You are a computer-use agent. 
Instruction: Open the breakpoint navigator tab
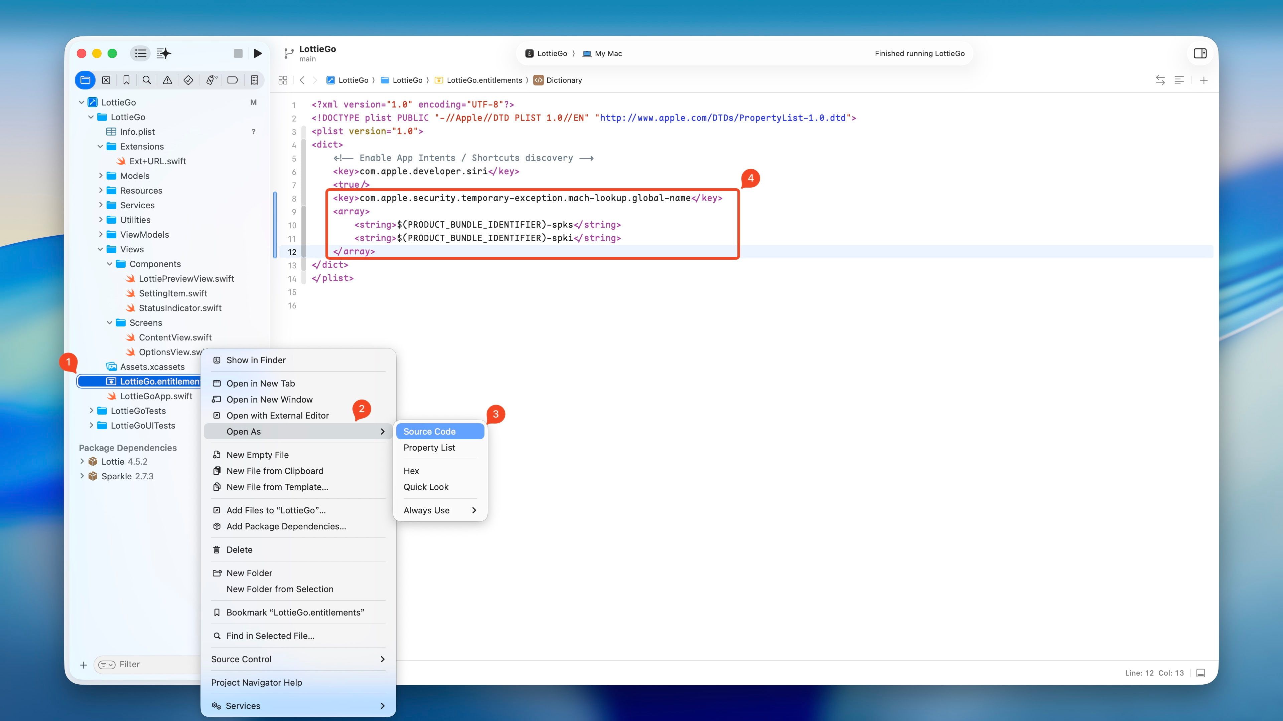click(233, 80)
